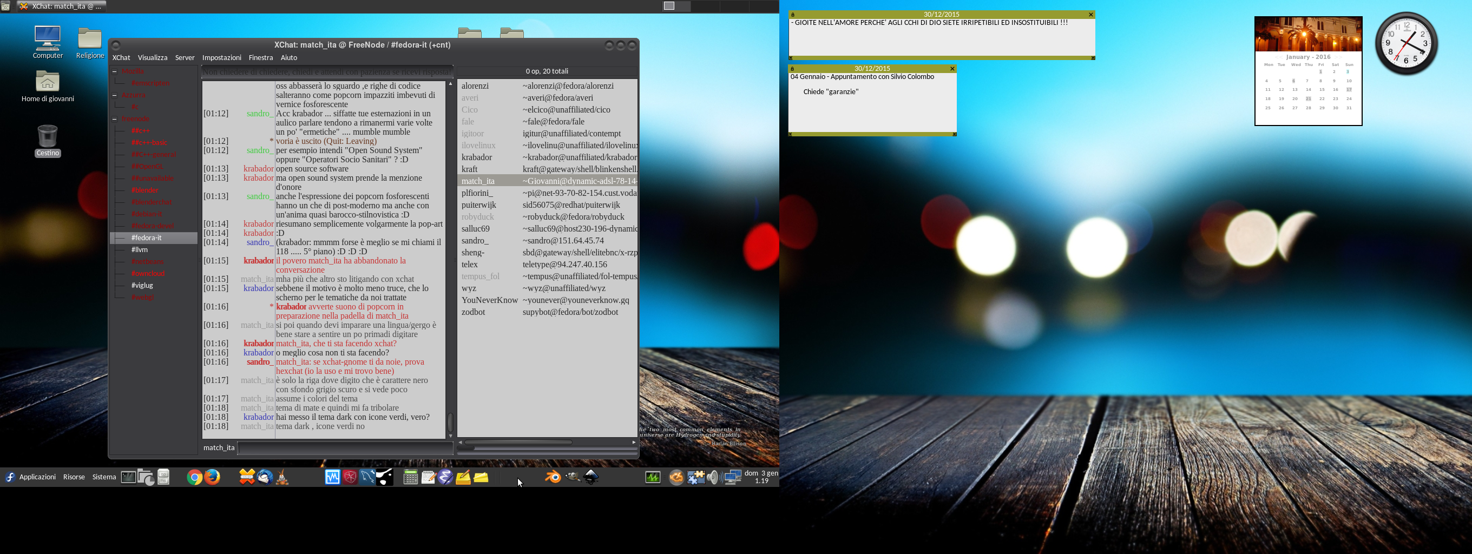Open the Computer desktop icon
Viewport: 1472px width, 554px height.
point(48,42)
